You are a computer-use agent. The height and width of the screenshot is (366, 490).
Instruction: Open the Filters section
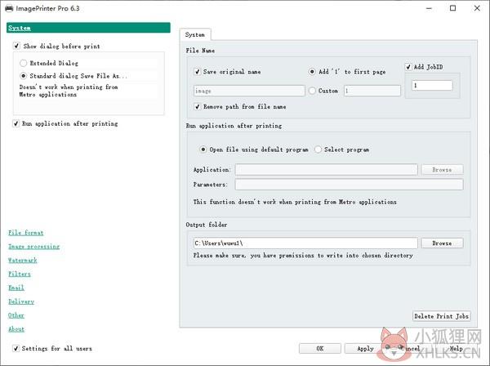click(x=20, y=274)
